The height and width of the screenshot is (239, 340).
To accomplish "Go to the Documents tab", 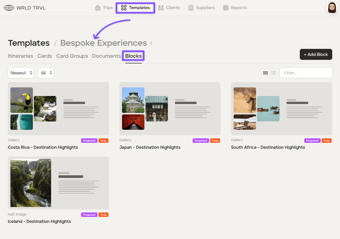I will 106,56.
